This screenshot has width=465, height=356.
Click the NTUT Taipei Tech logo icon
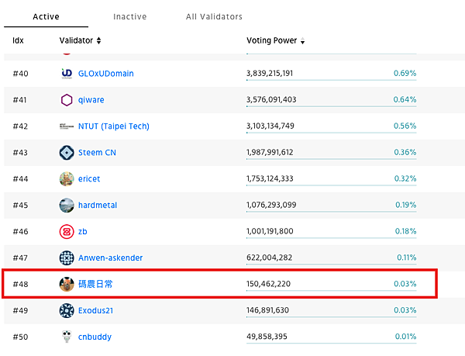(67, 126)
